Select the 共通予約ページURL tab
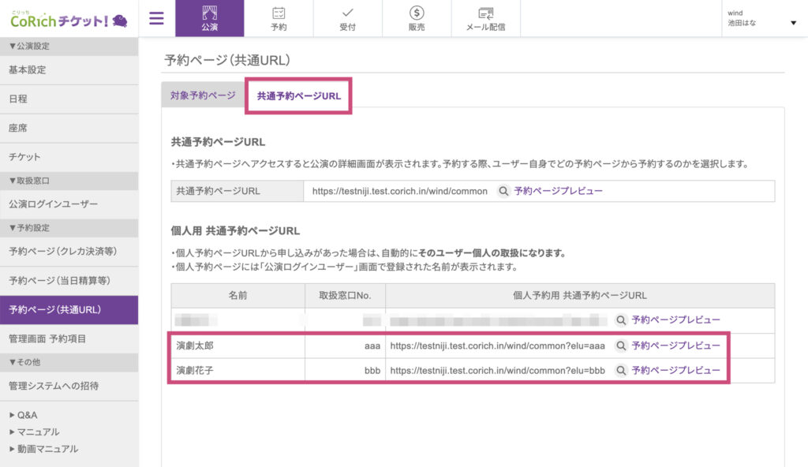Viewport: 808px width, 467px height. (x=298, y=96)
